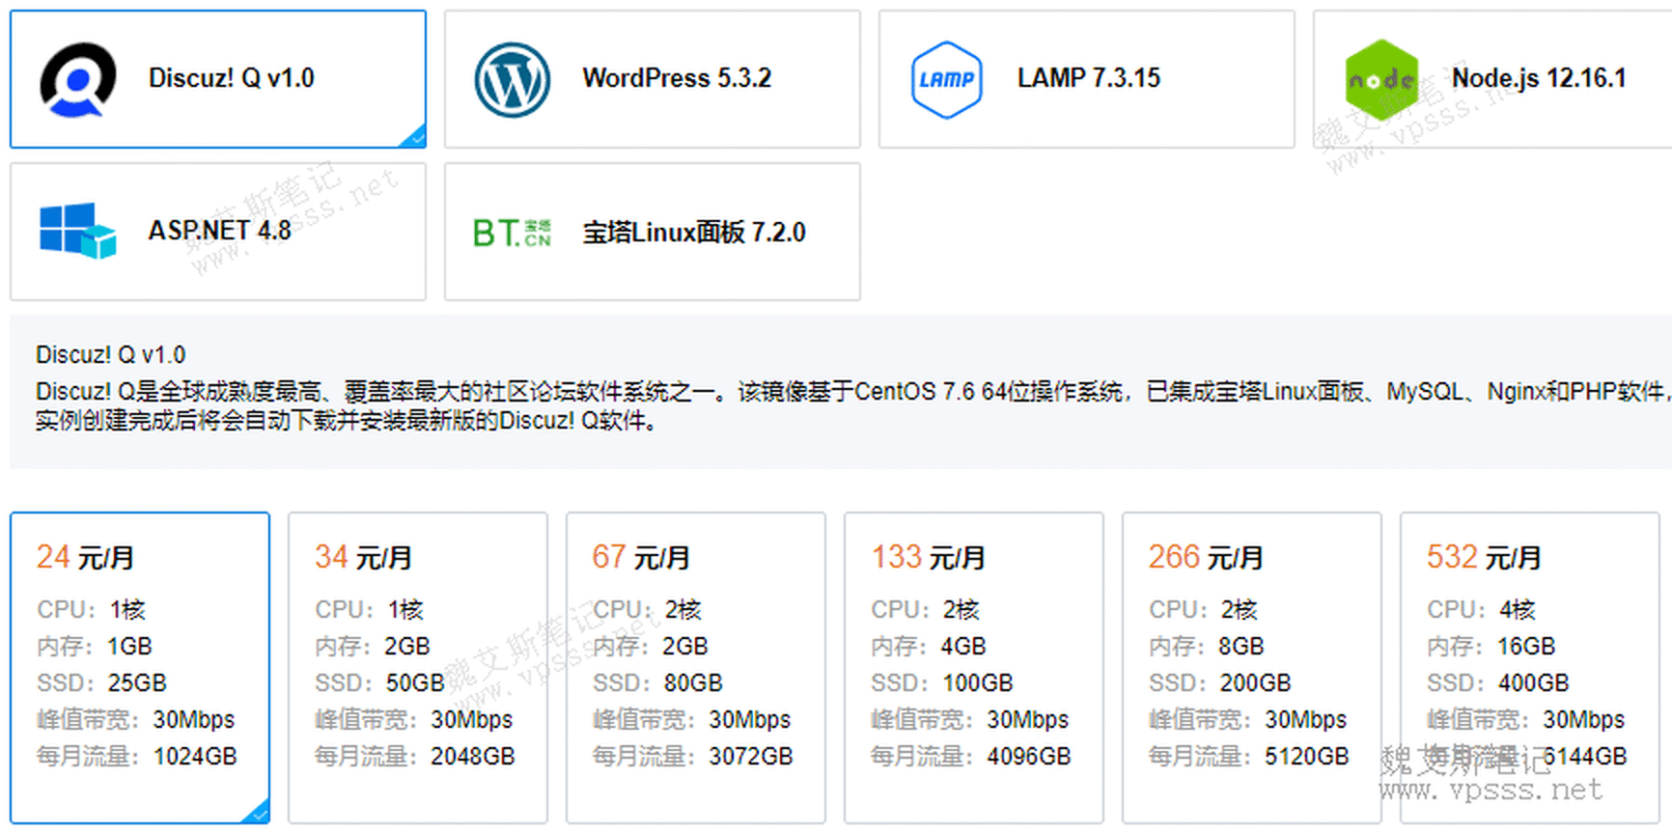Click the 1024GB monthly traffic value
The width and height of the screenshot is (1672, 834).
(x=195, y=756)
